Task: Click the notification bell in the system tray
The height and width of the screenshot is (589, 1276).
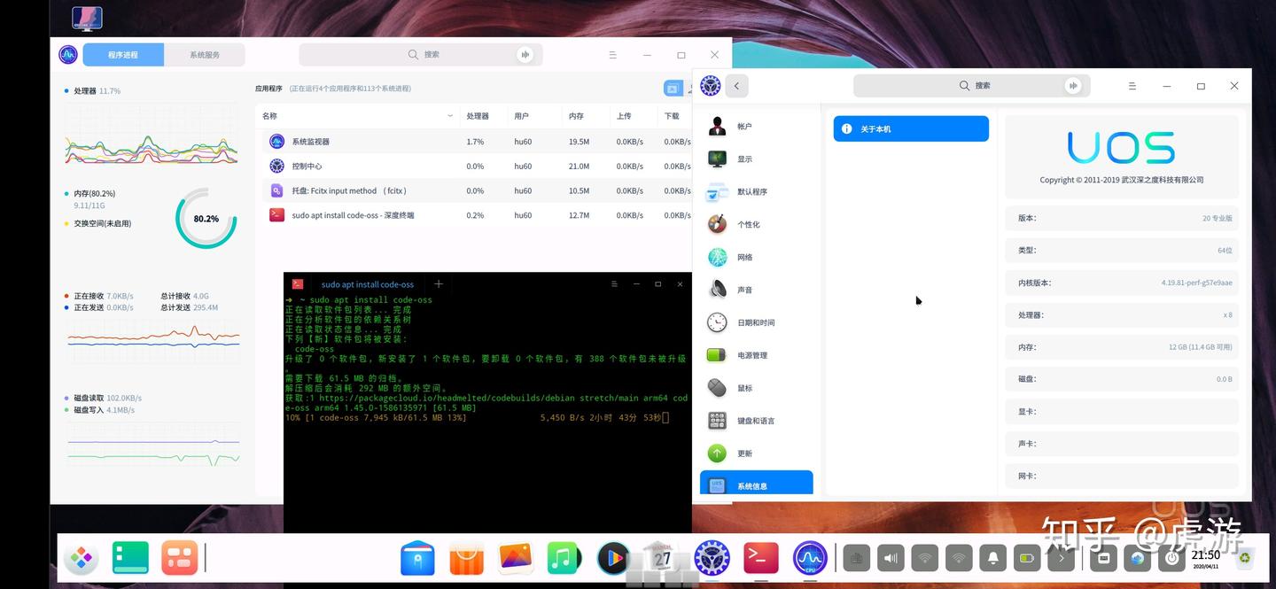Action: click(x=992, y=557)
